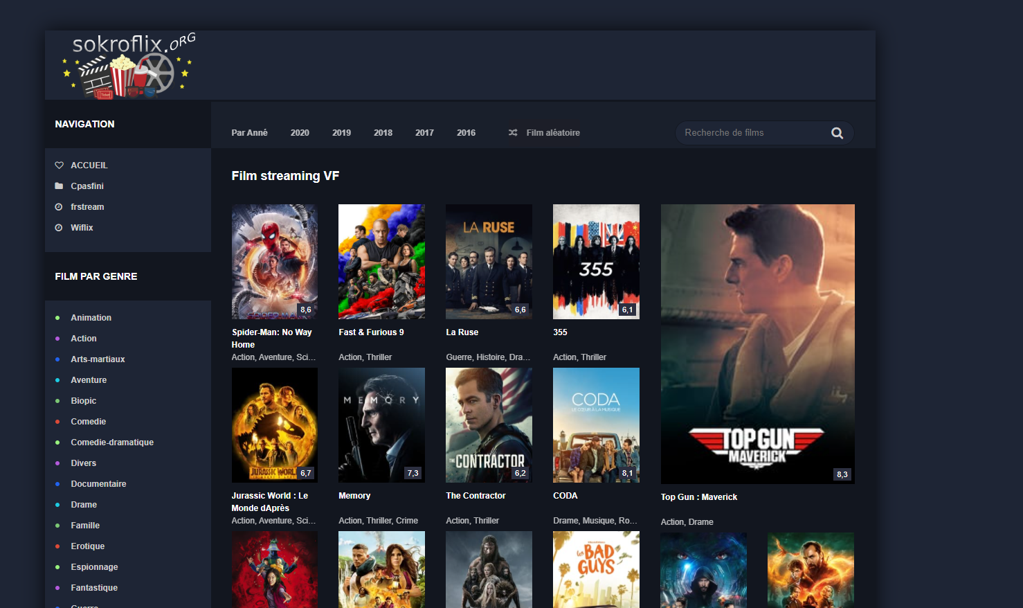Viewport: 1023px width, 608px height.
Task: Open the Cpasfini navigation link
Action: 87,186
